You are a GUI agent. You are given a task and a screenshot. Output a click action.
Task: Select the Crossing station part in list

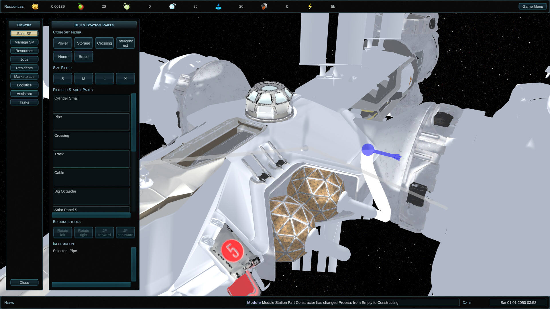click(91, 140)
